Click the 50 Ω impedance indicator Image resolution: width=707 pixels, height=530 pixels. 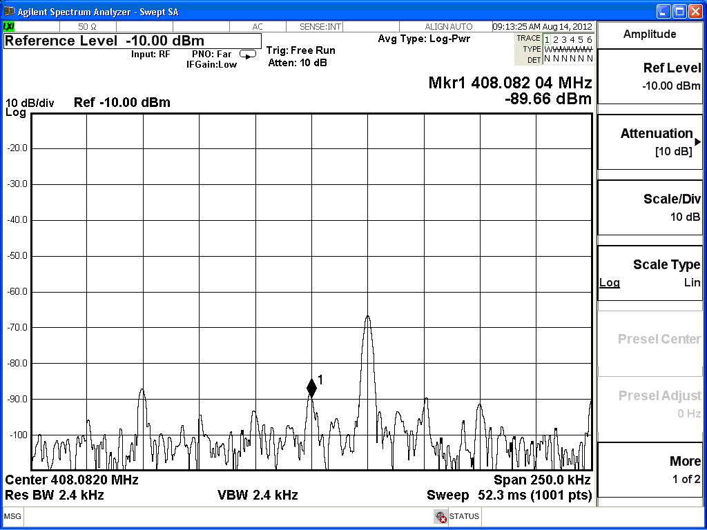88,27
